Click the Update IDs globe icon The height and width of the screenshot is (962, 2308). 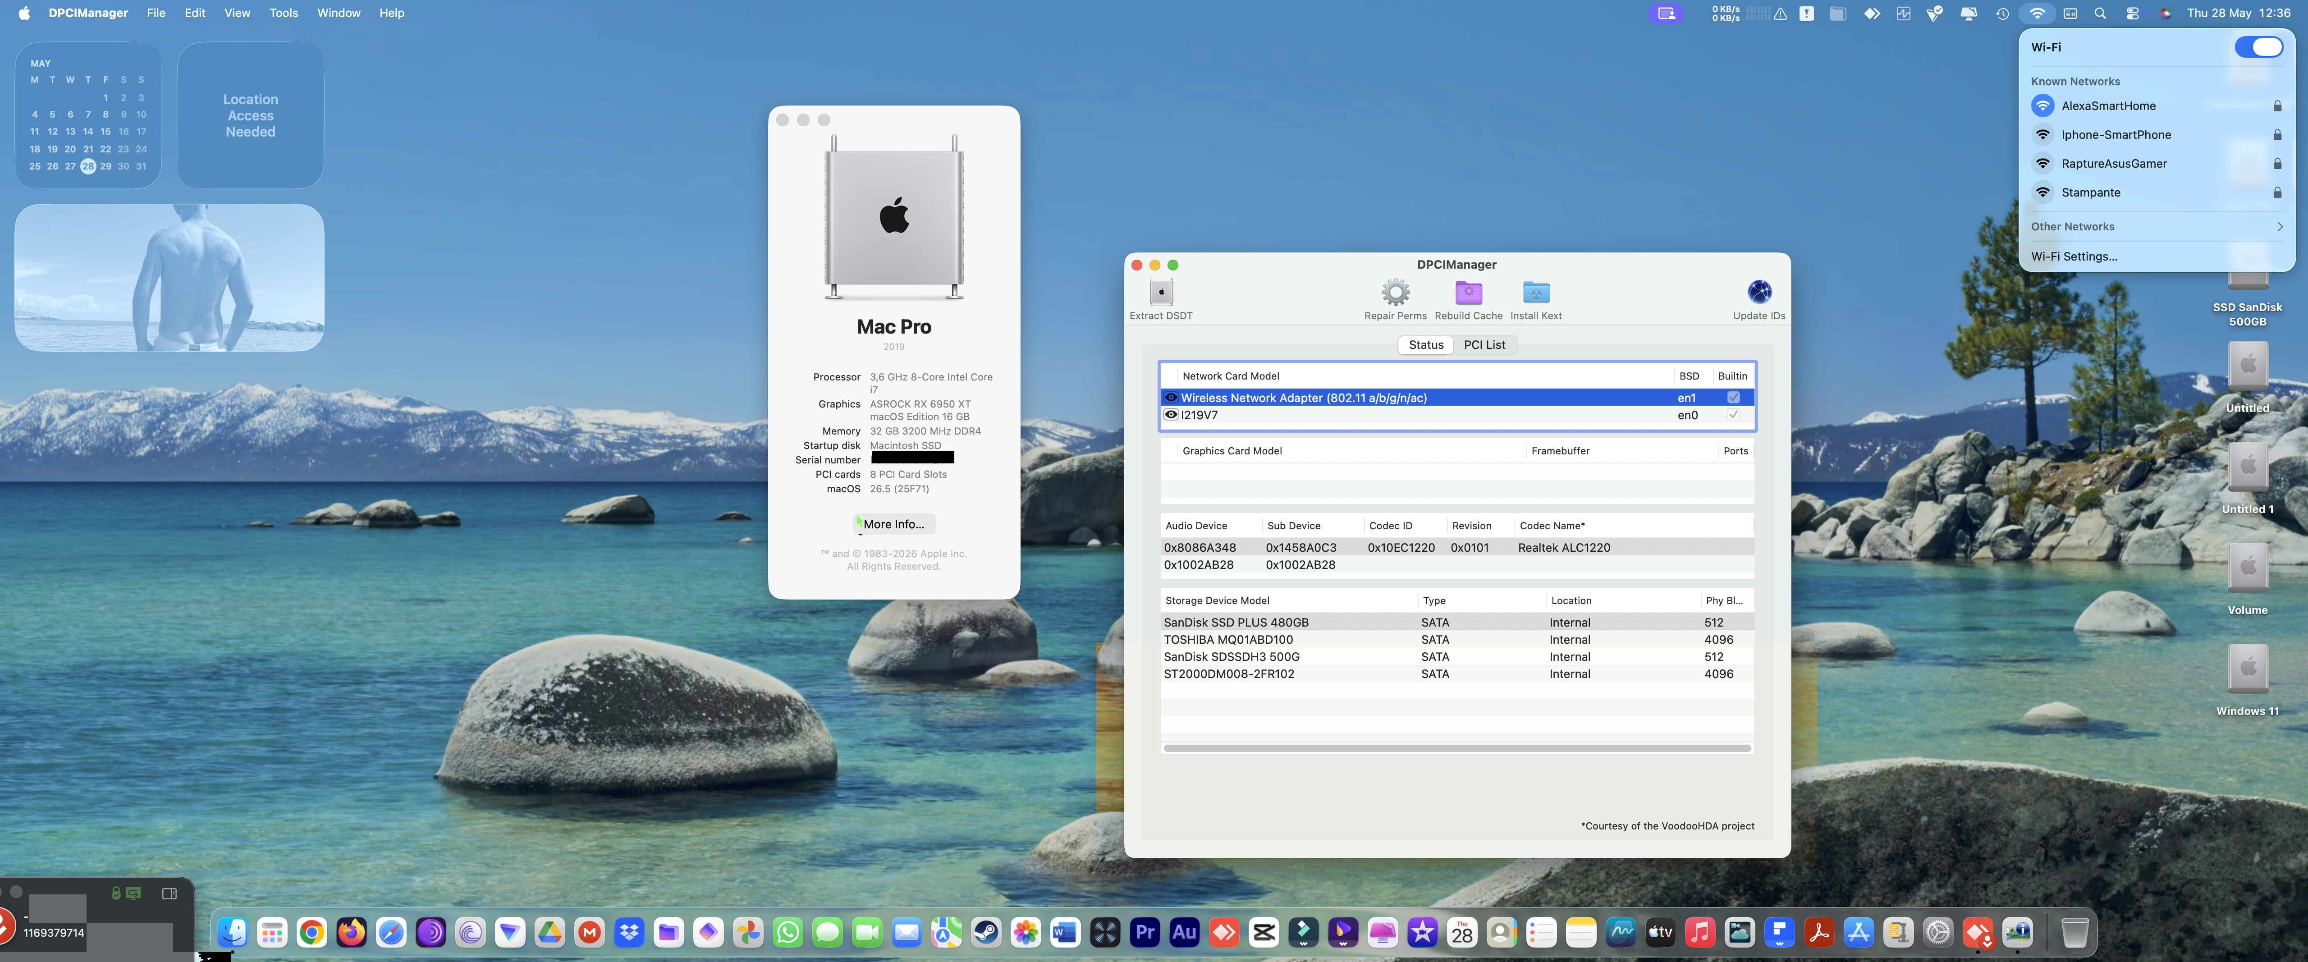[1759, 292]
